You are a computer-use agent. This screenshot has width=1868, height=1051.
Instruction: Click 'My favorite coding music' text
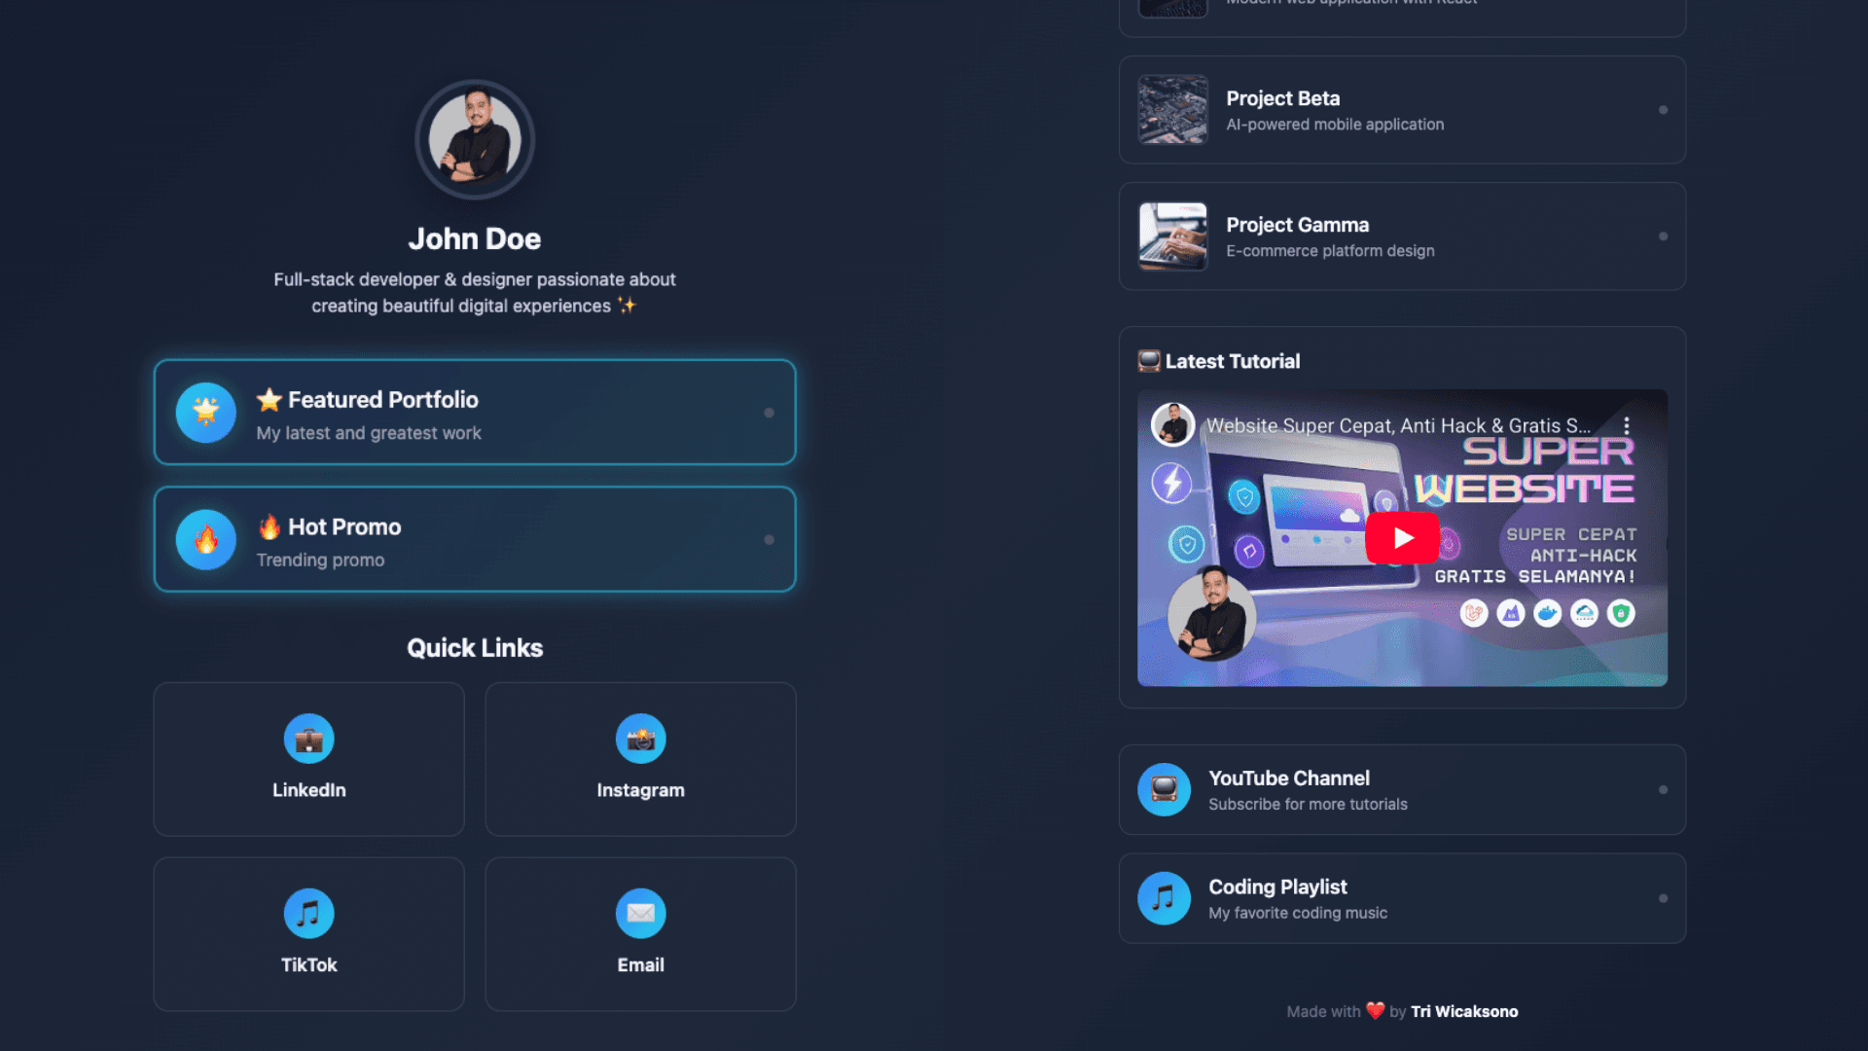1298,913
